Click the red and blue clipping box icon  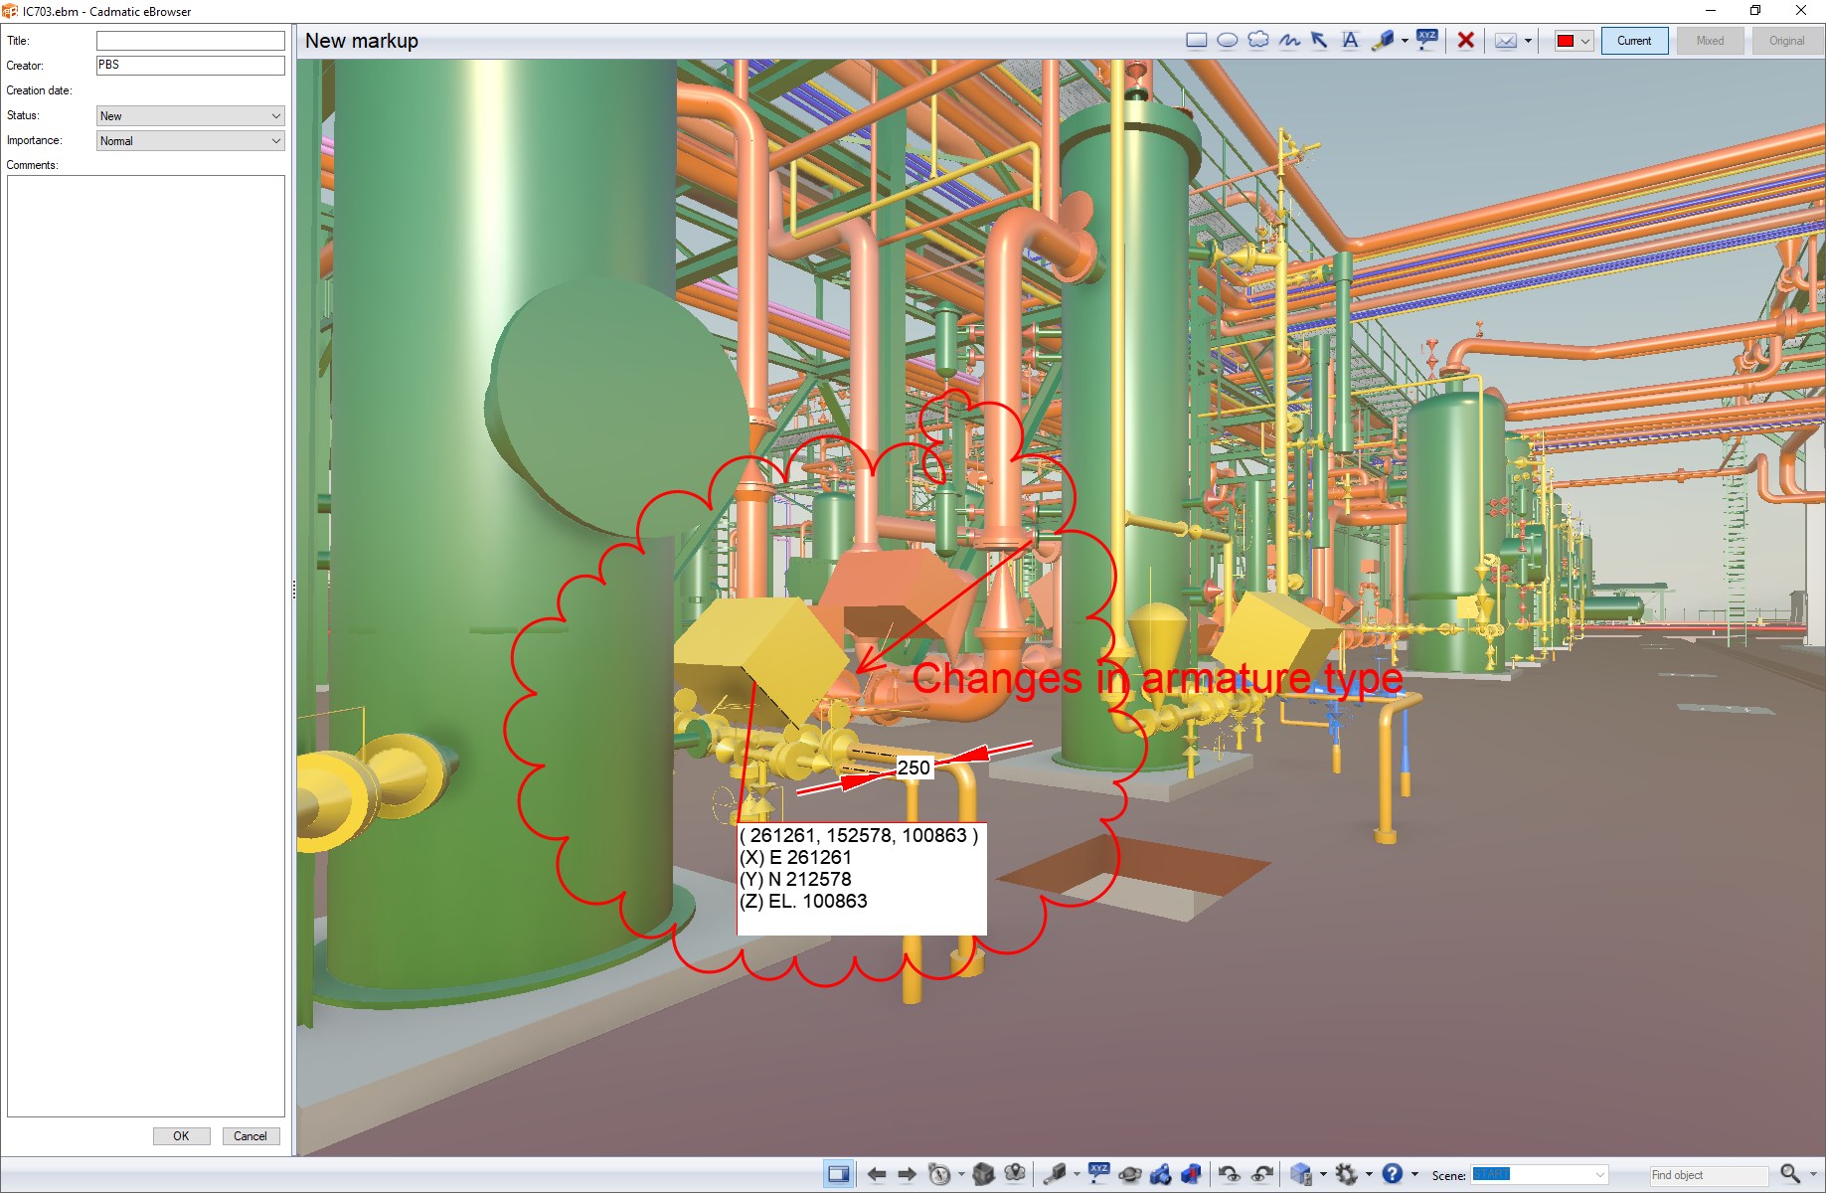[1191, 1174]
